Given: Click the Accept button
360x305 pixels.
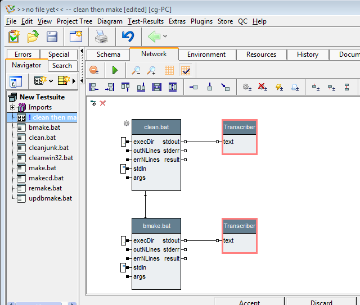Looking at the screenshot, I should [249, 302].
